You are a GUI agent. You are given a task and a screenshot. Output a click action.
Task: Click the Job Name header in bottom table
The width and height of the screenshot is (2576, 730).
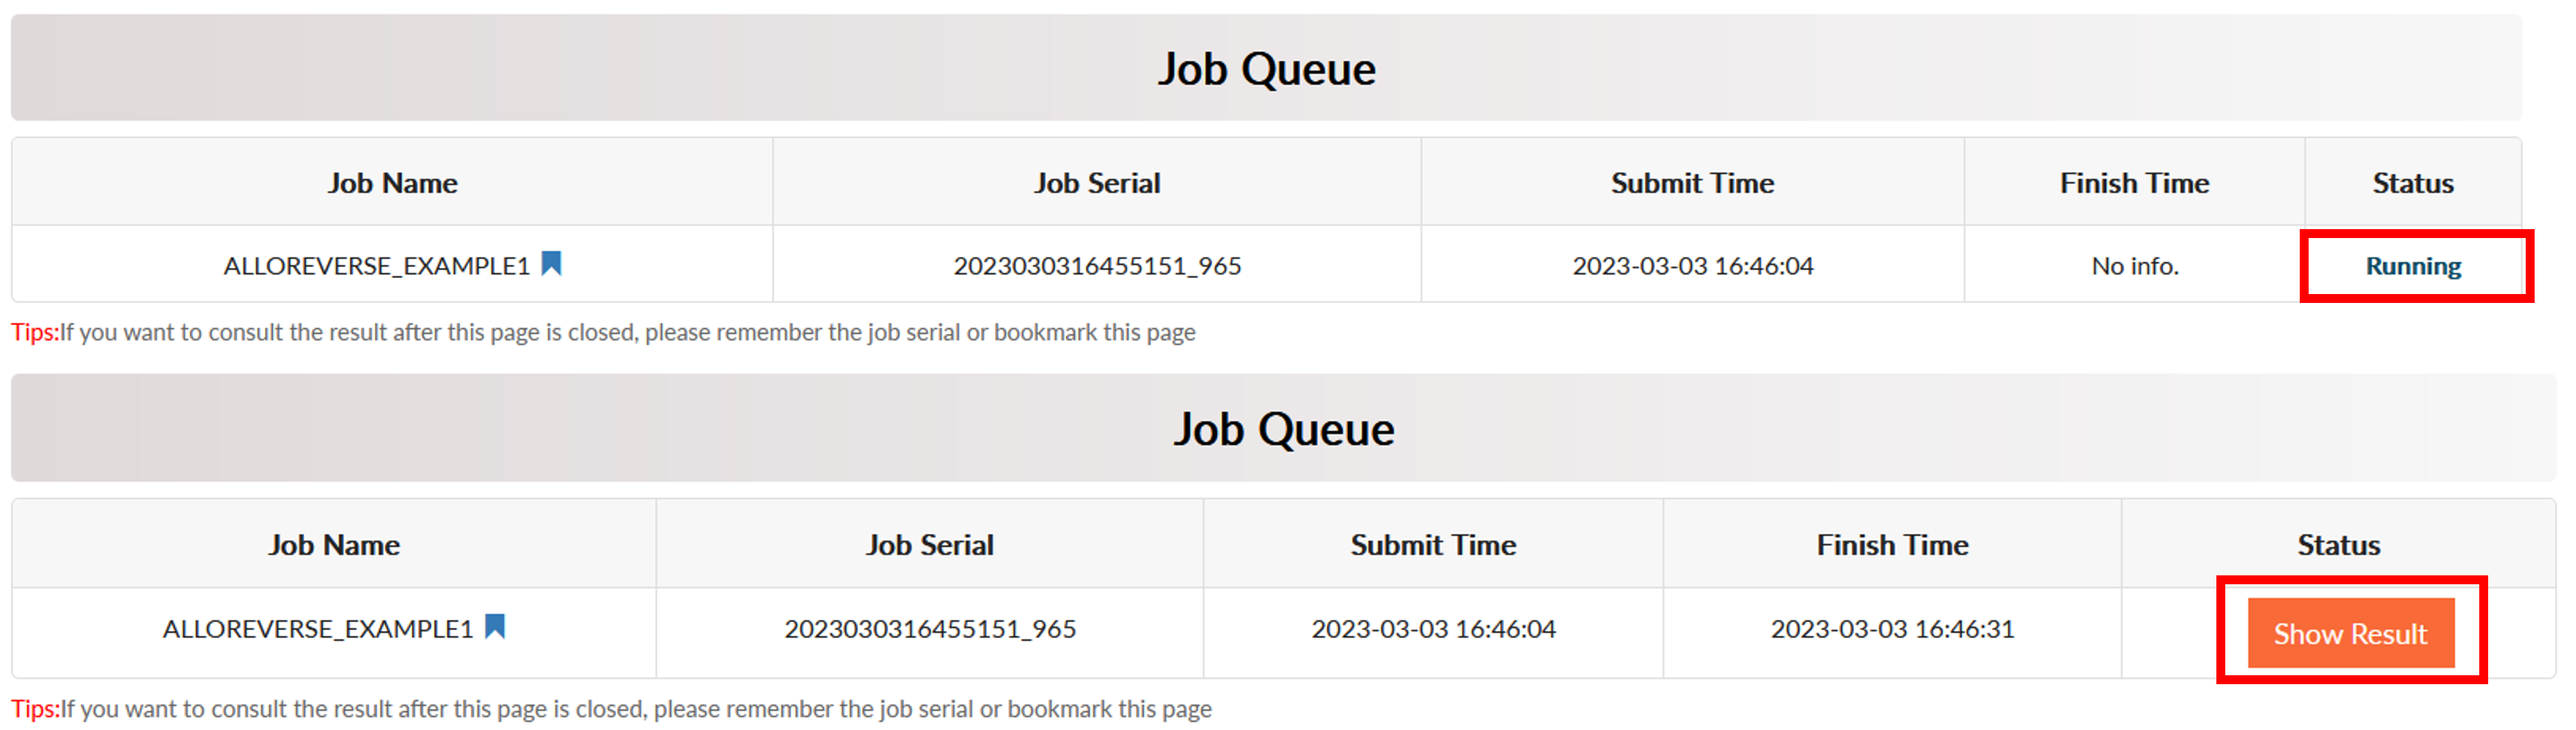(334, 545)
